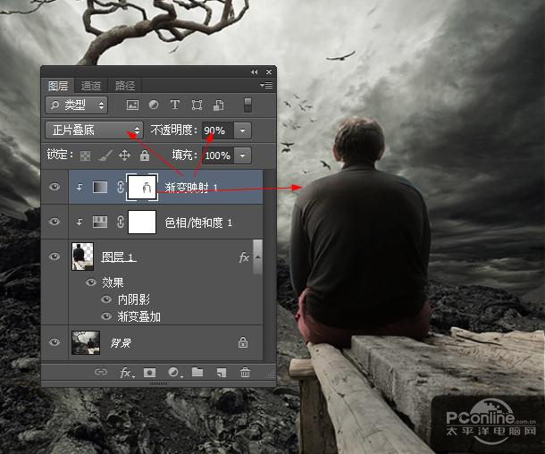Screen dimensions: 545x454
Task: Create new layer icon in footer
Action: click(222, 373)
